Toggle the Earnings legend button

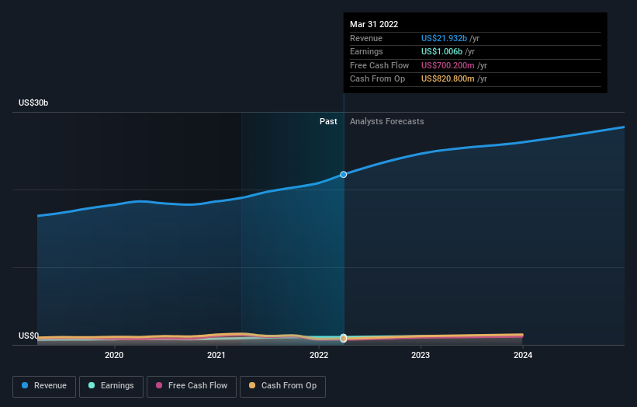point(111,386)
